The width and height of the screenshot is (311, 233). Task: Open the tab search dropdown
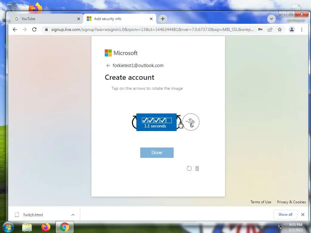click(x=271, y=19)
